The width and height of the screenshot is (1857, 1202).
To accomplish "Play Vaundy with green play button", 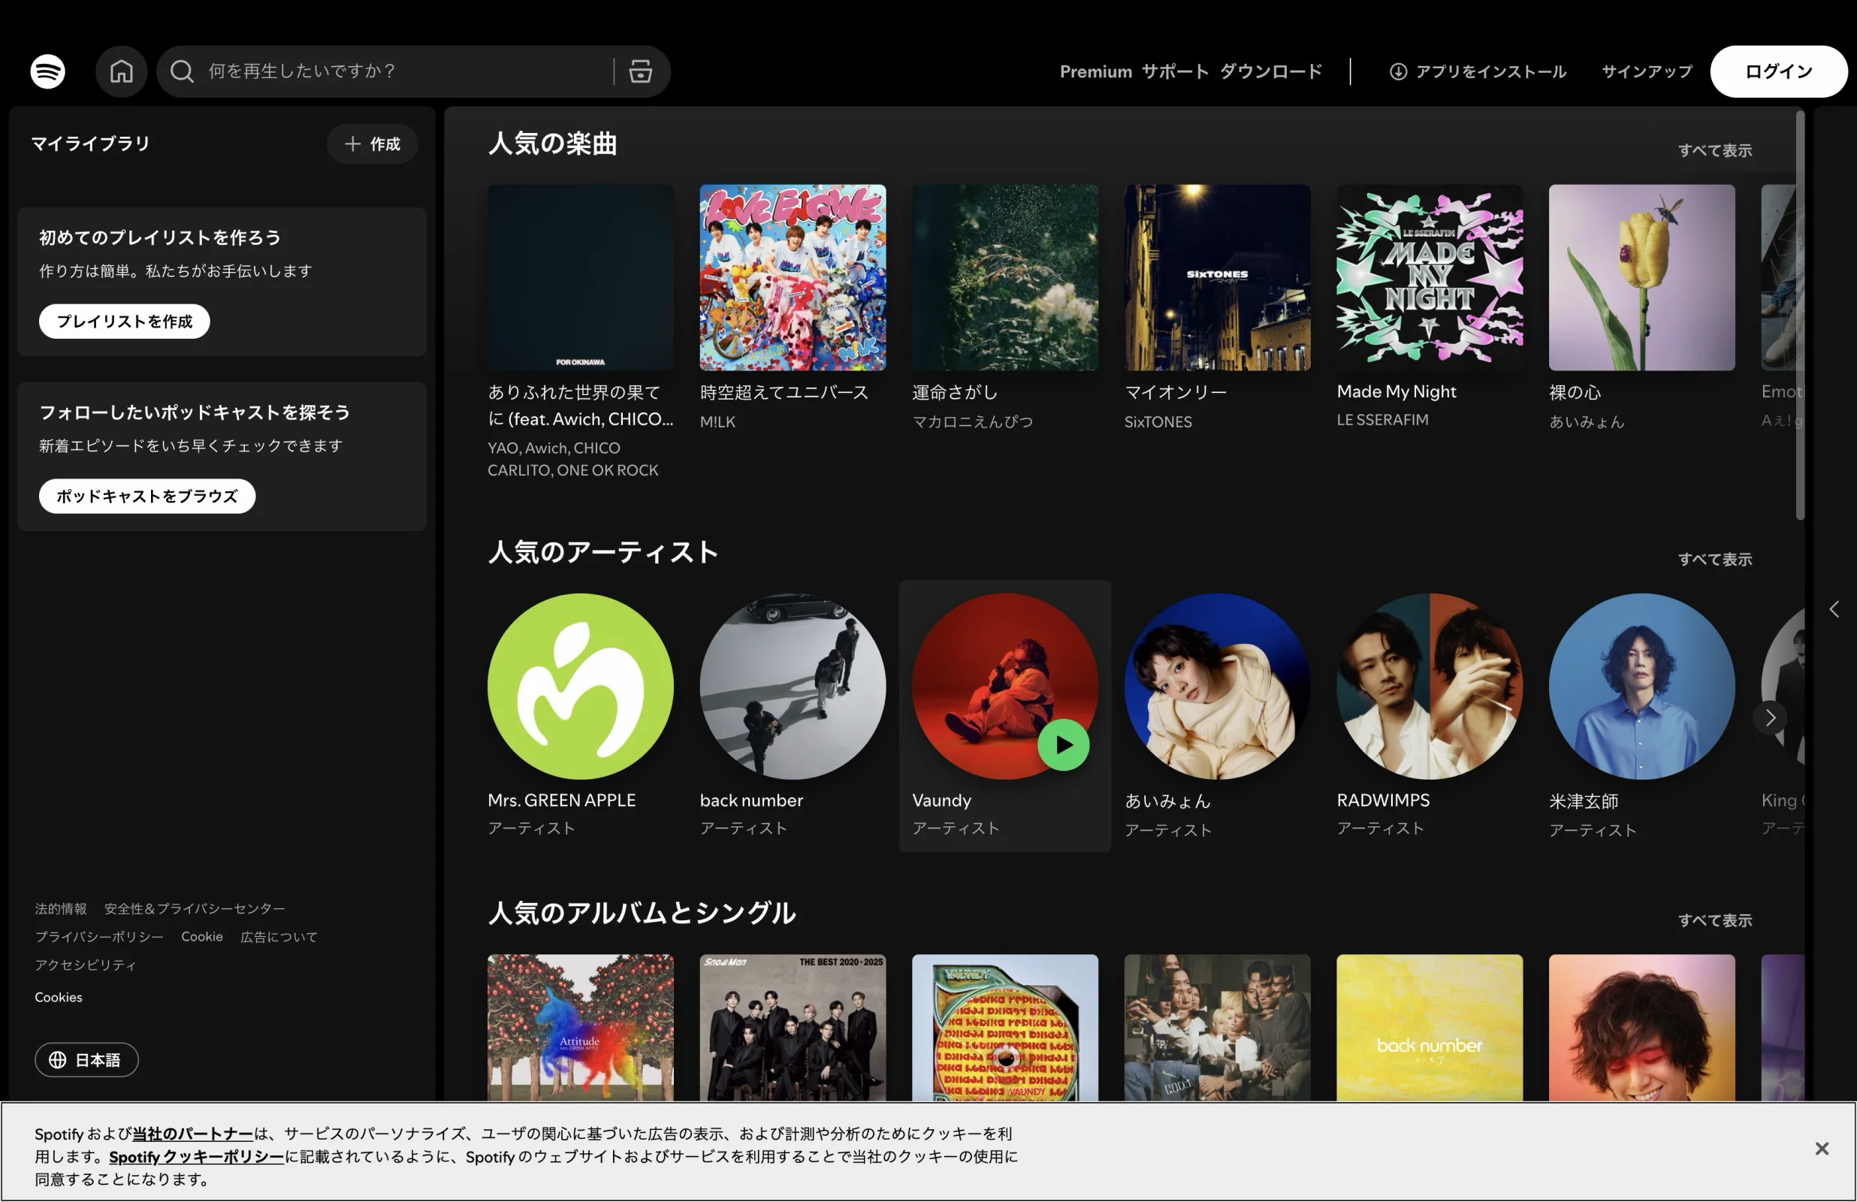I will click(x=1064, y=744).
